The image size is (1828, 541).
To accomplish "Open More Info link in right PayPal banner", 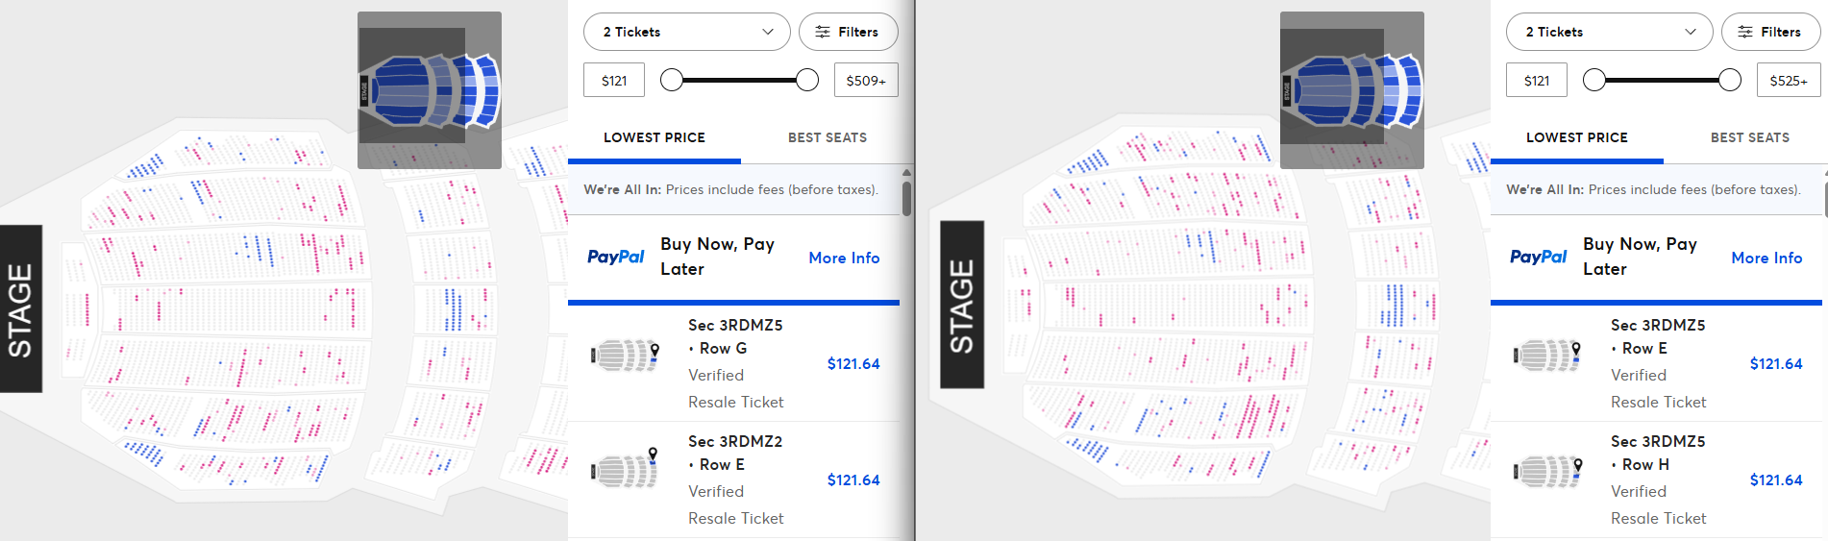I will point(1766,258).
